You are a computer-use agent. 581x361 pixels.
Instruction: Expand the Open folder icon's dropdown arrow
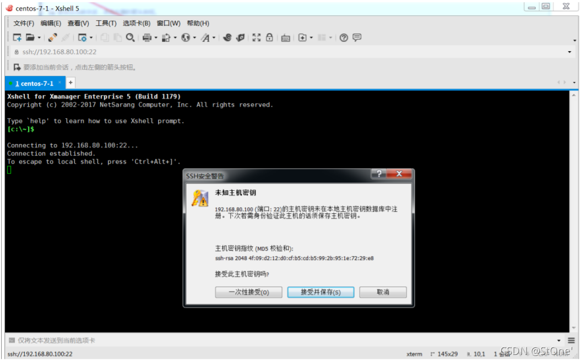point(39,38)
